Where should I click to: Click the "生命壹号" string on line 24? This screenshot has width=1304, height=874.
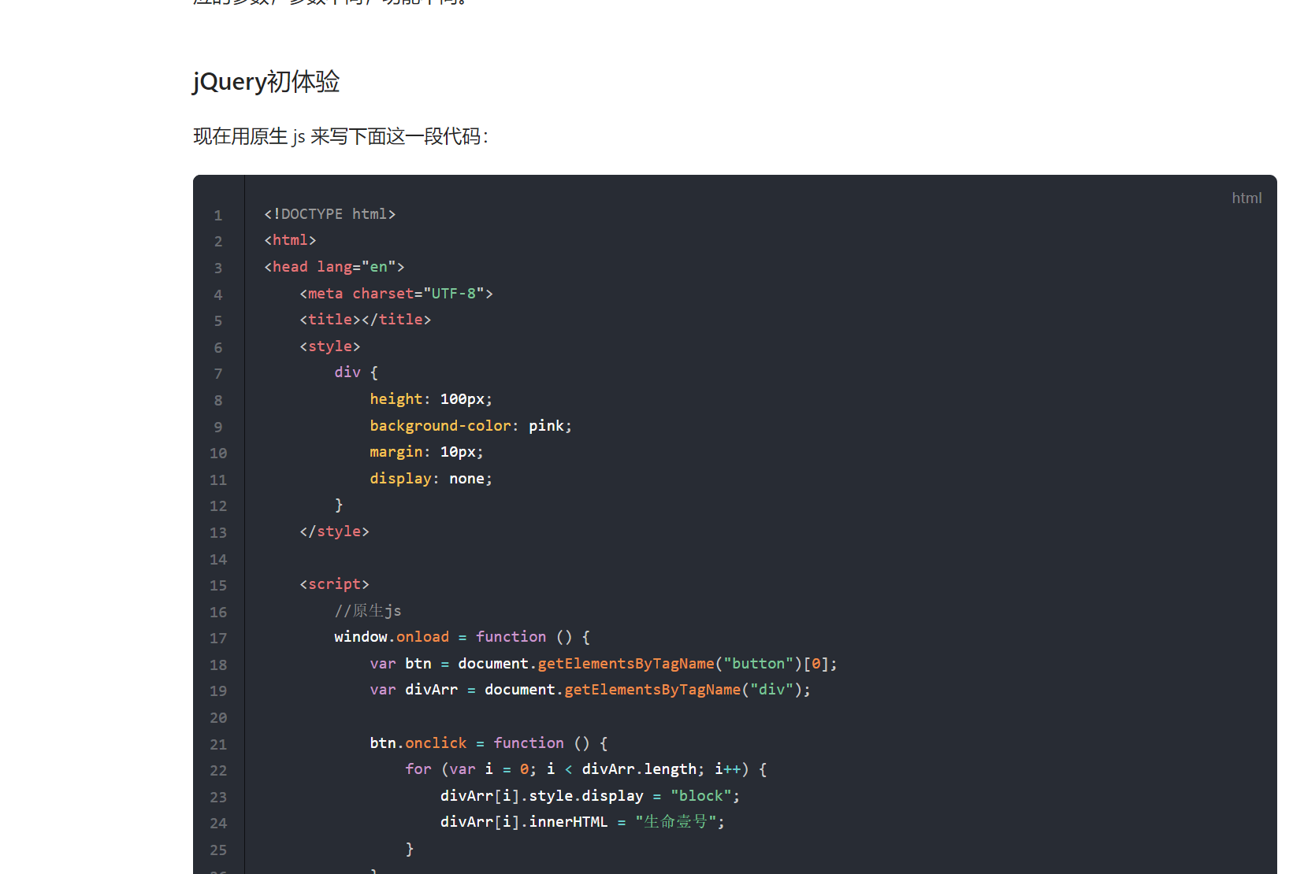[x=675, y=821]
